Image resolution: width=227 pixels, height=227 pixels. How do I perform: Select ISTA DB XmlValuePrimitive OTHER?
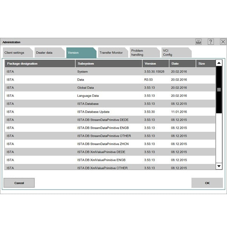pyautogui.click(x=103, y=168)
